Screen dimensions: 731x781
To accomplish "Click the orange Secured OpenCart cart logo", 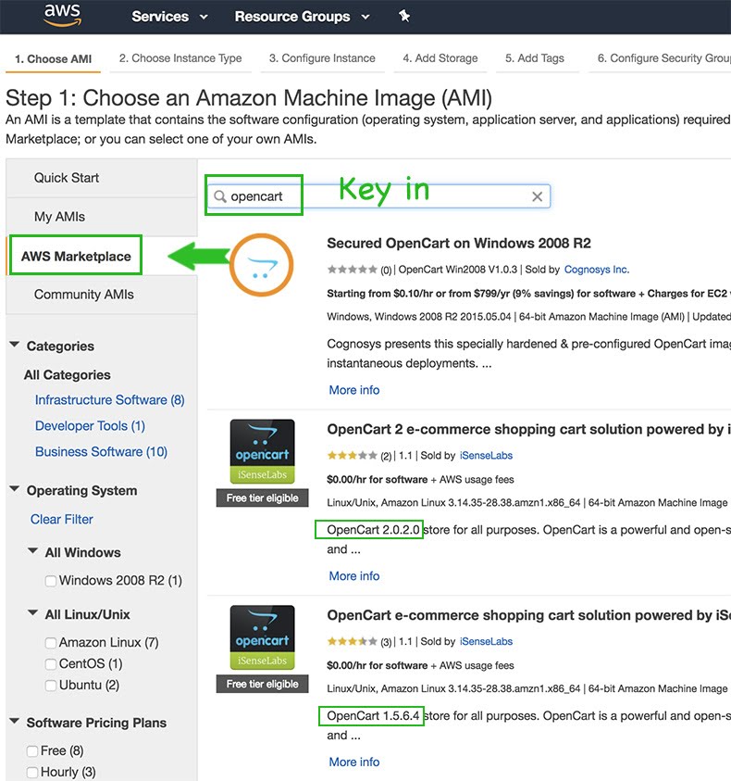I will coord(260,267).
